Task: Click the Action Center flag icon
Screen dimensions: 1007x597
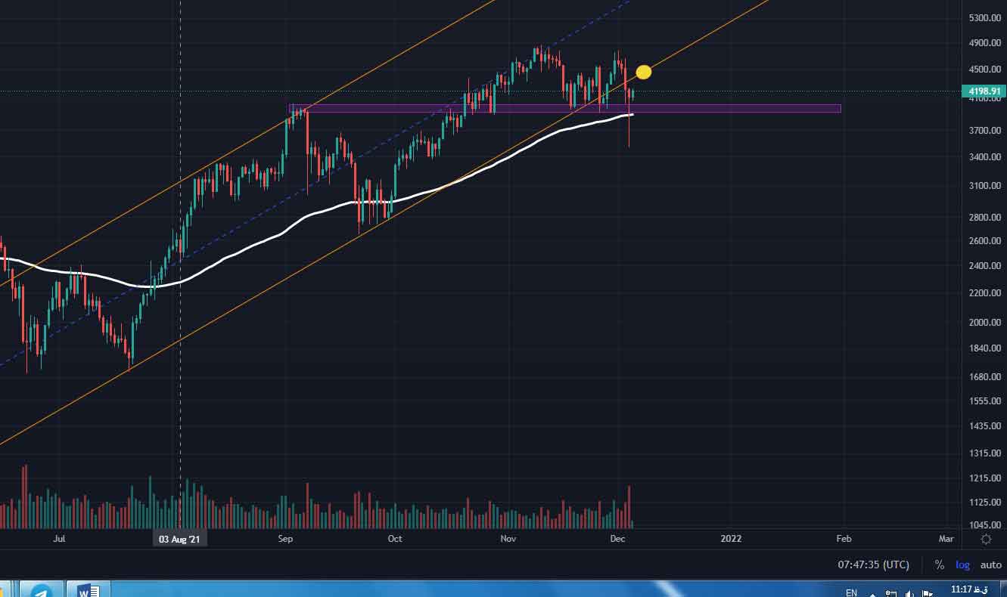Action: 928,593
